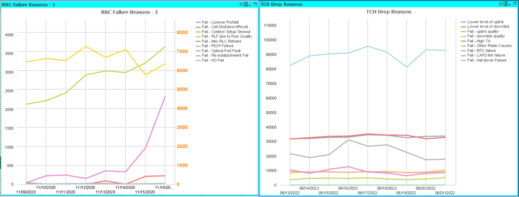Screen dimensions: 519x197
Task: Click the print icon in RRC Failure Reasons - 2 caption
Action: click(241, 5)
